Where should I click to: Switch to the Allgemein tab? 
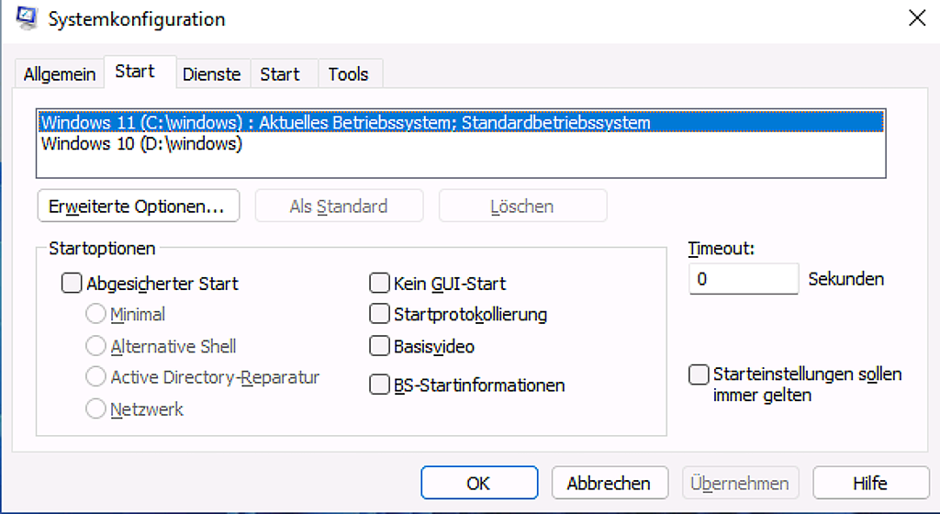click(x=60, y=74)
